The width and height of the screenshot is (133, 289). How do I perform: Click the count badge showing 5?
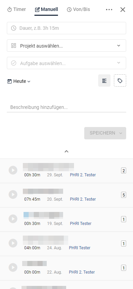click(124, 195)
